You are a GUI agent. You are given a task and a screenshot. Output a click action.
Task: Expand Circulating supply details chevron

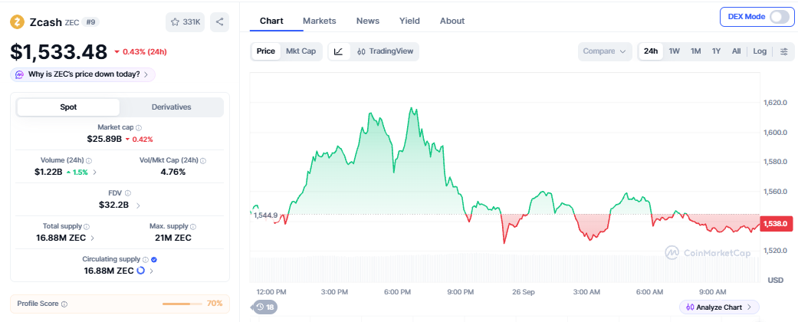pyautogui.click(x=151, y=271)
